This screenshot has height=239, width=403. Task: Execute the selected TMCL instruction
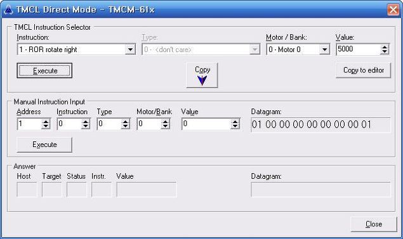[44, 70]
